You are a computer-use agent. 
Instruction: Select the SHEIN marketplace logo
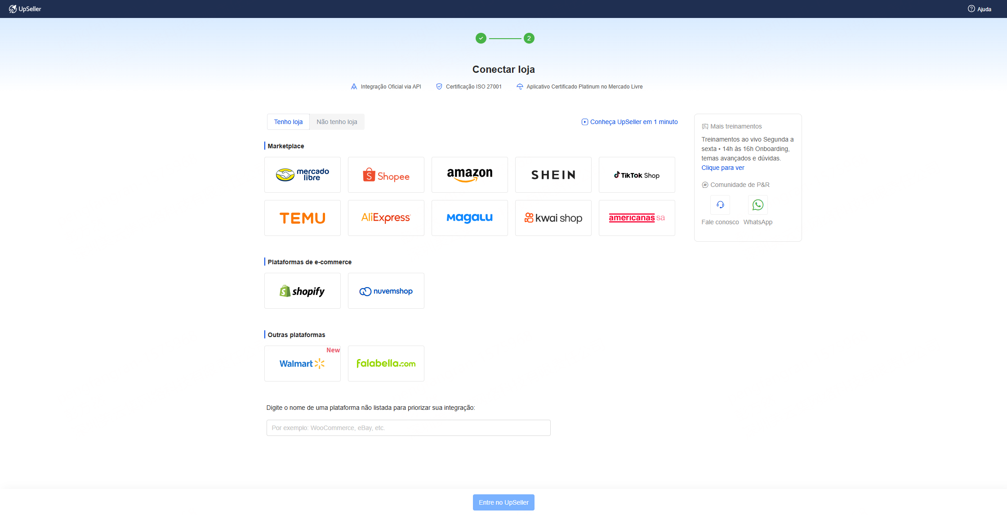point(553,175)
